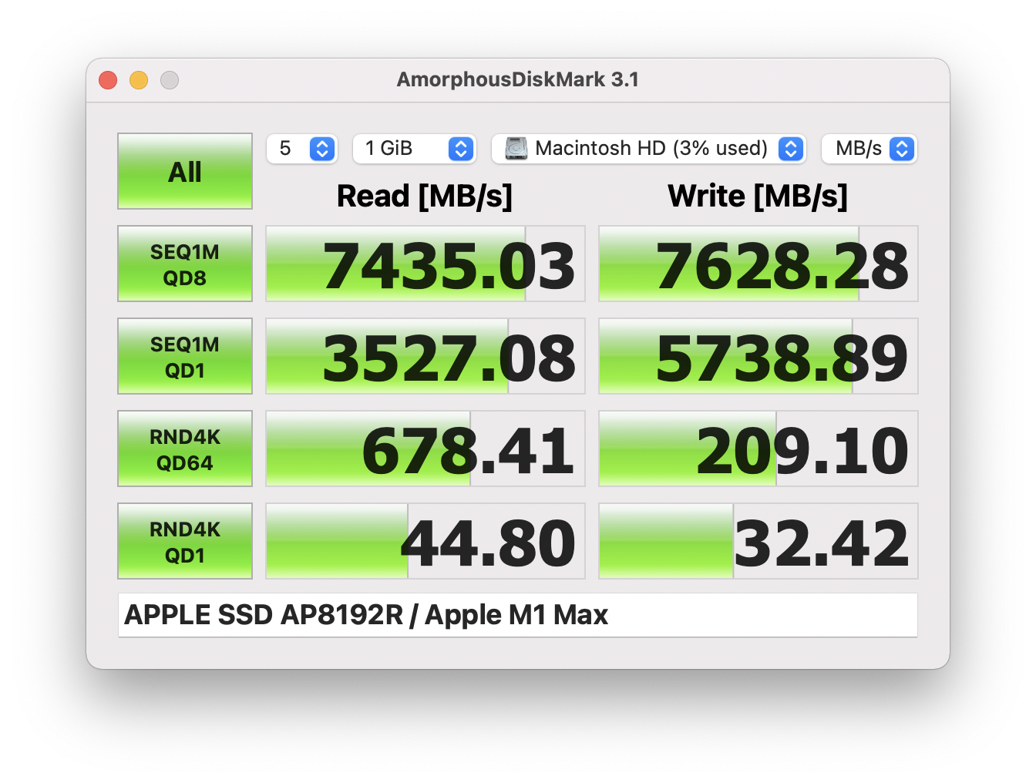Viewport: 1036px width, 783px height.
Task: Start the RND4K QD1 test
Action: pyautogui.click(x=185, y=541)
